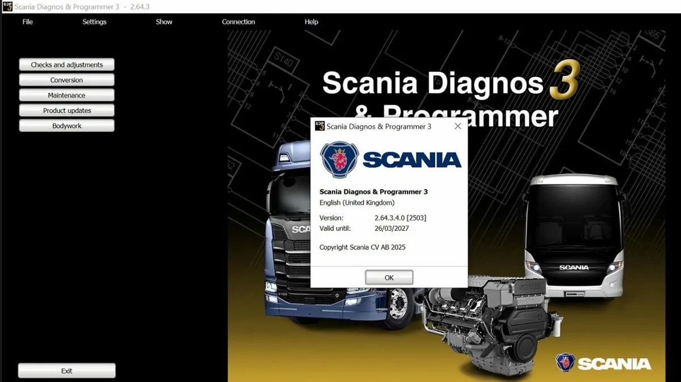Open the Maintenance section
Screen dimensions: 681x382
click(66, 95)
